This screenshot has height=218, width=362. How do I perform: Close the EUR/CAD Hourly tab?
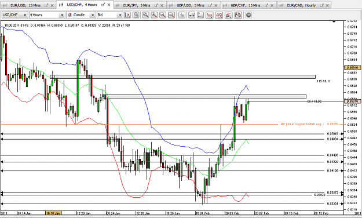point(327,5)
